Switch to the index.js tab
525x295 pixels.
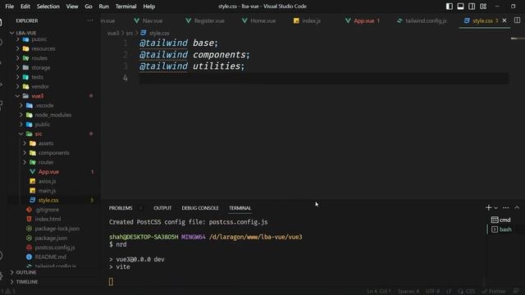click(x=308, y=20)
